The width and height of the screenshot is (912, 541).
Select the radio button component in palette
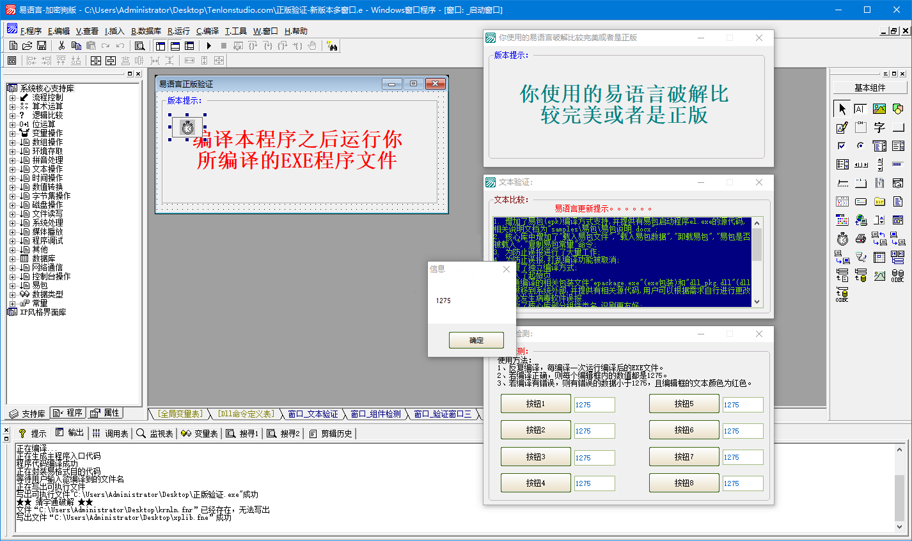(861, 146)
